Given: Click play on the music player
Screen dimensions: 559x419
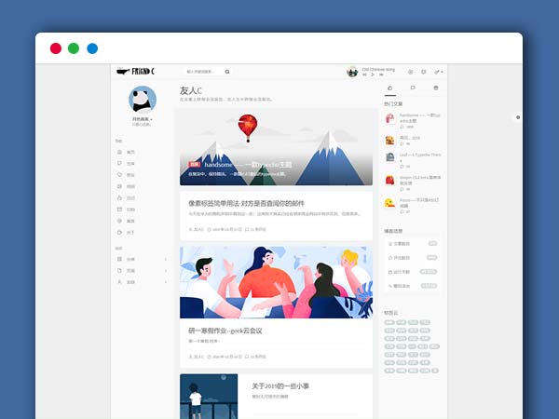Looking at the screenshot, I should (x=372, y=74).
